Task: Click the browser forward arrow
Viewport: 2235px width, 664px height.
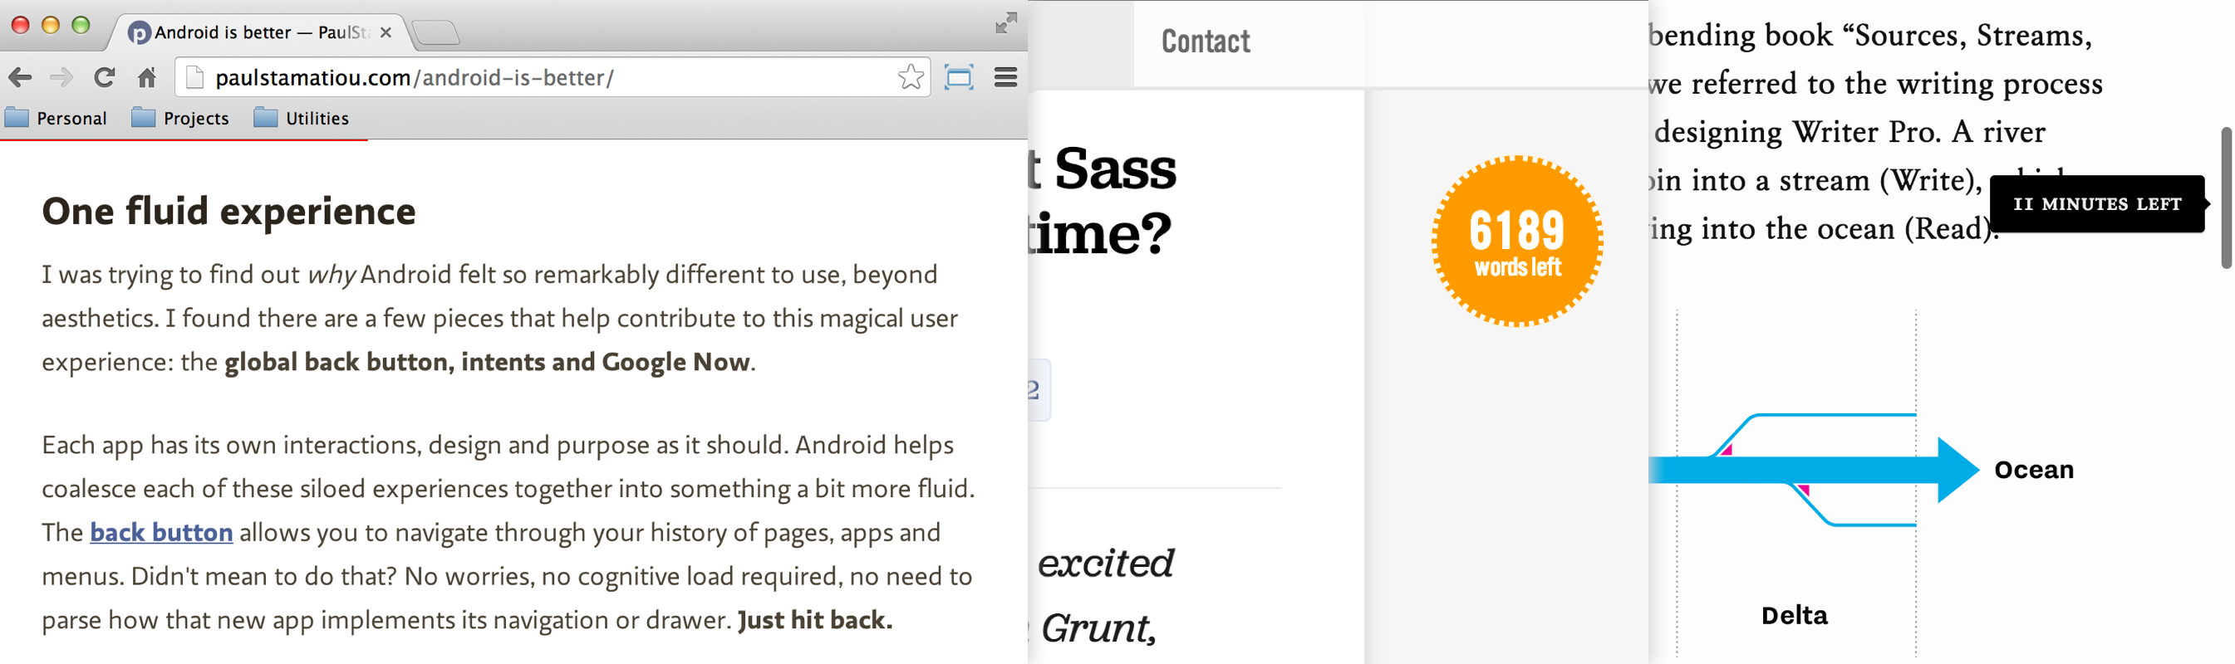Action: 61,78
